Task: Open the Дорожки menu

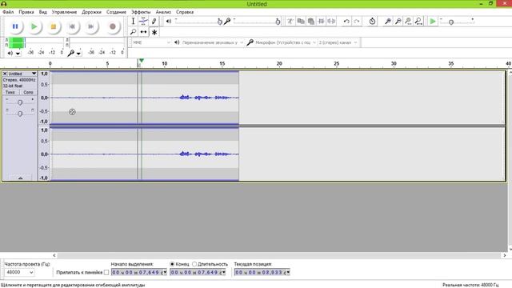Action: (91, 12)
